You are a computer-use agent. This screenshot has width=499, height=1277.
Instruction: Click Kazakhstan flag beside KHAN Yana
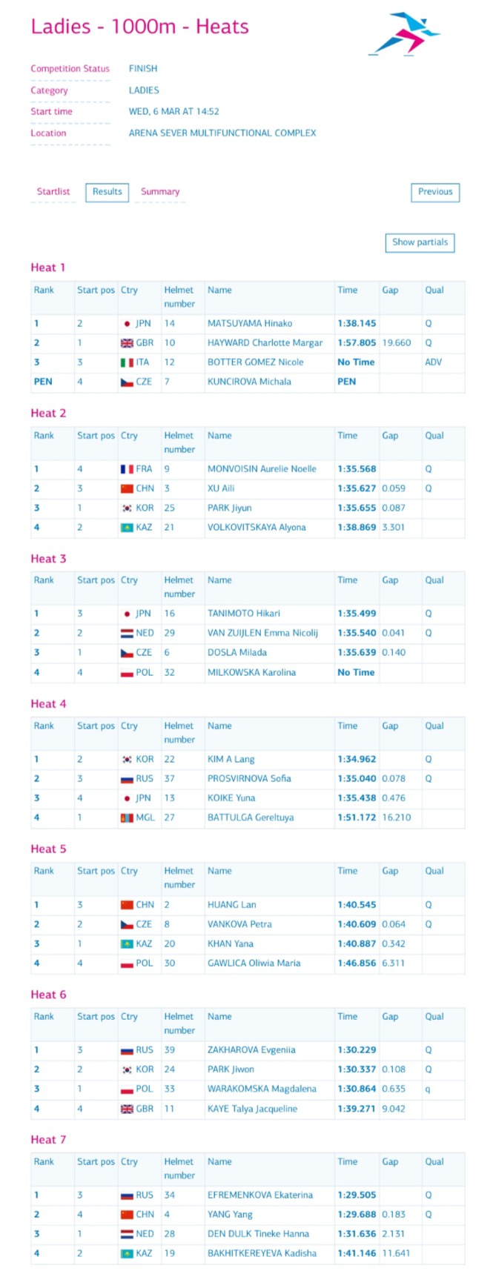coord(127,944)
